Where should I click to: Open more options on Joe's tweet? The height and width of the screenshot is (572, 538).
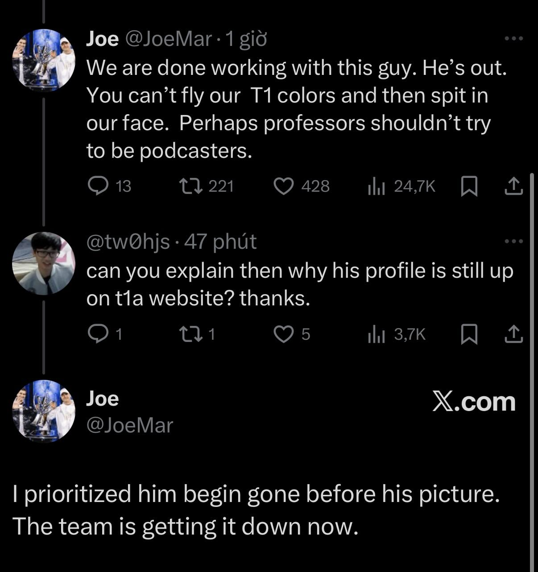[x=513, y=39]
